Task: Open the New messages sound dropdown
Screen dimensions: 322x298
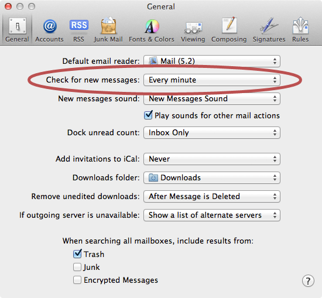Action: point(212,99)
